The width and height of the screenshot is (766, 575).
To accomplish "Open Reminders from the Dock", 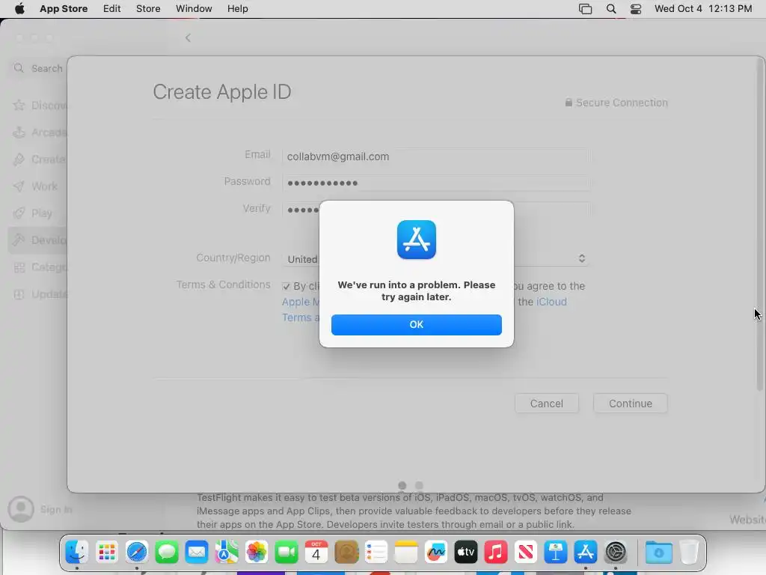I will (376, 553).
